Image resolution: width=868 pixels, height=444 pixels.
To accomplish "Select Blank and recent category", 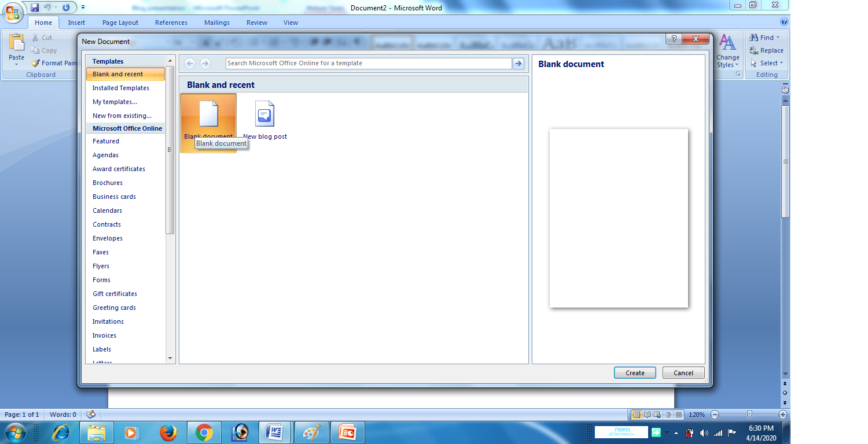I will pyautogui.click(x=125, y=74).
